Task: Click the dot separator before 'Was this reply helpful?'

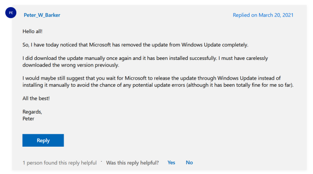Action: click(x=101, y=162)
